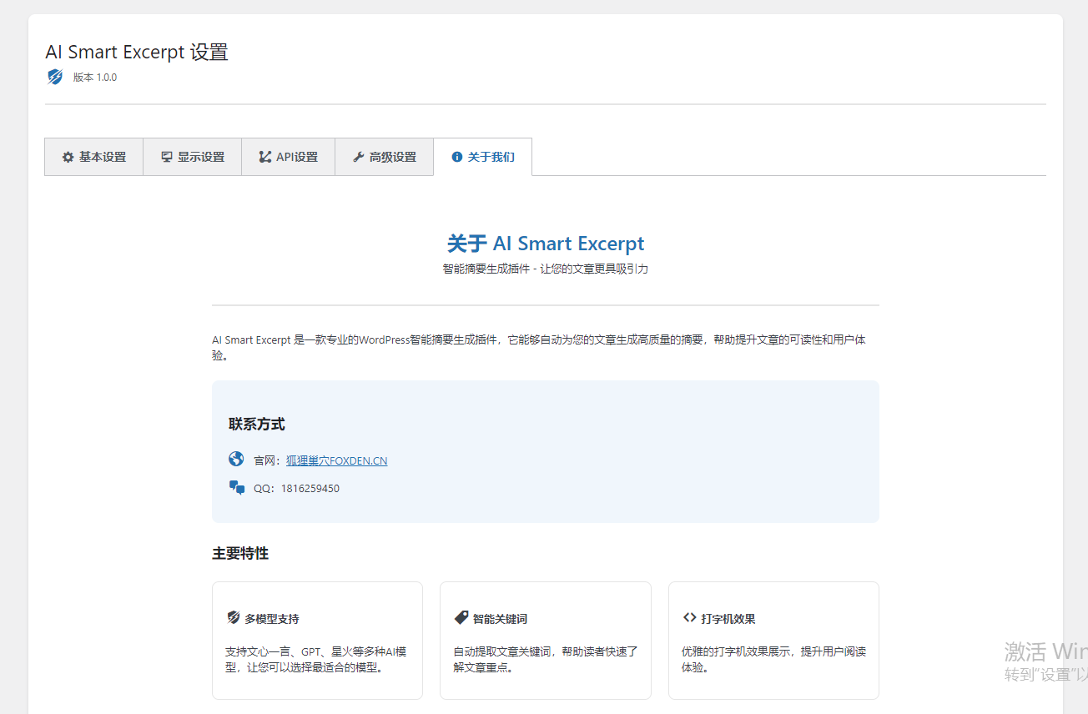Click the chat bubbles icon next to QQ
Screen dimensions: 1088x714
pyautogui.click(x=237, y=488)
